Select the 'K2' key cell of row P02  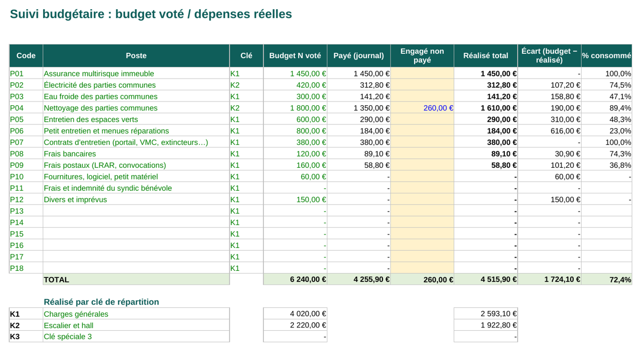tap(246, 85)
